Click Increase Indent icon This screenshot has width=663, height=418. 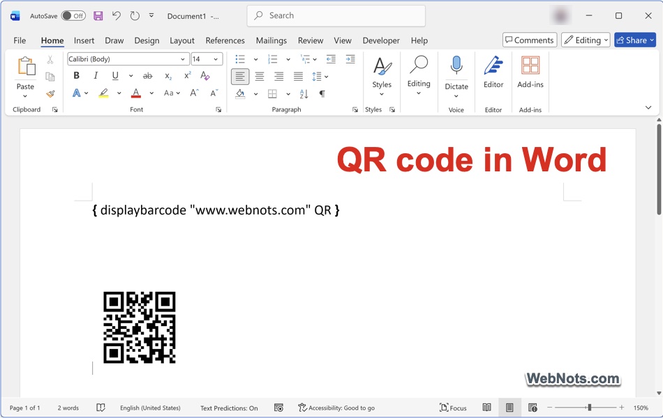point(350,59)
